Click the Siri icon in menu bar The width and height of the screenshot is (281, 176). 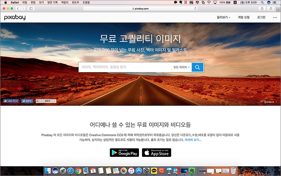[269, 2]
